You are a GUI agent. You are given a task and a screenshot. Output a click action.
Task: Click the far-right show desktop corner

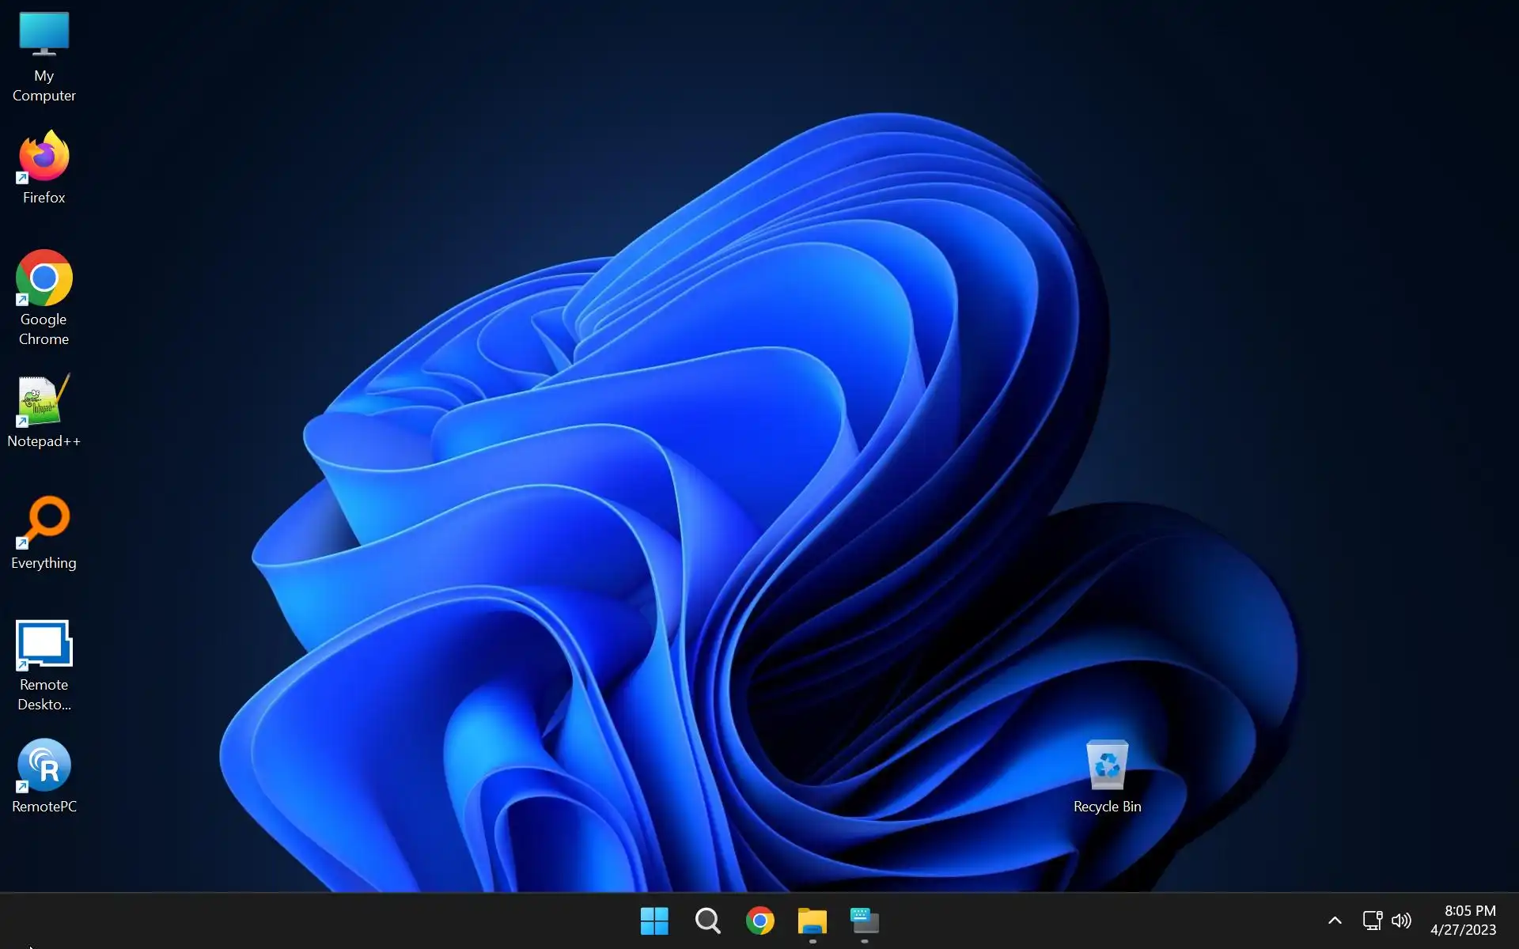pos(1515,921)
